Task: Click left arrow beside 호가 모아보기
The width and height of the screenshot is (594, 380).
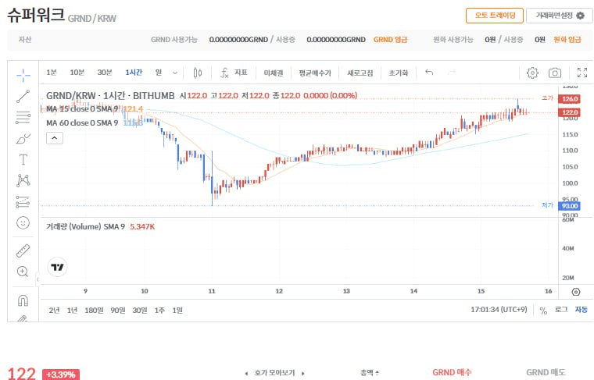Action: [246, 374]
